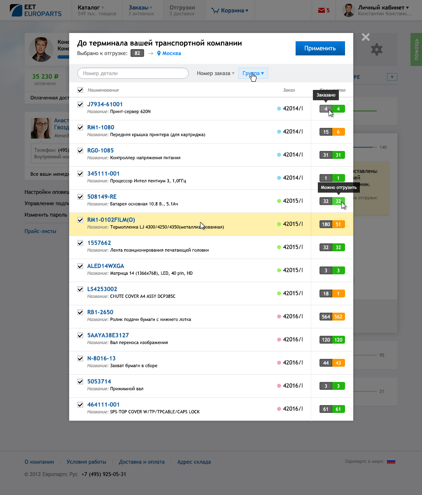Open the Каталог menu
422x495 pixels.
[91, 7]
